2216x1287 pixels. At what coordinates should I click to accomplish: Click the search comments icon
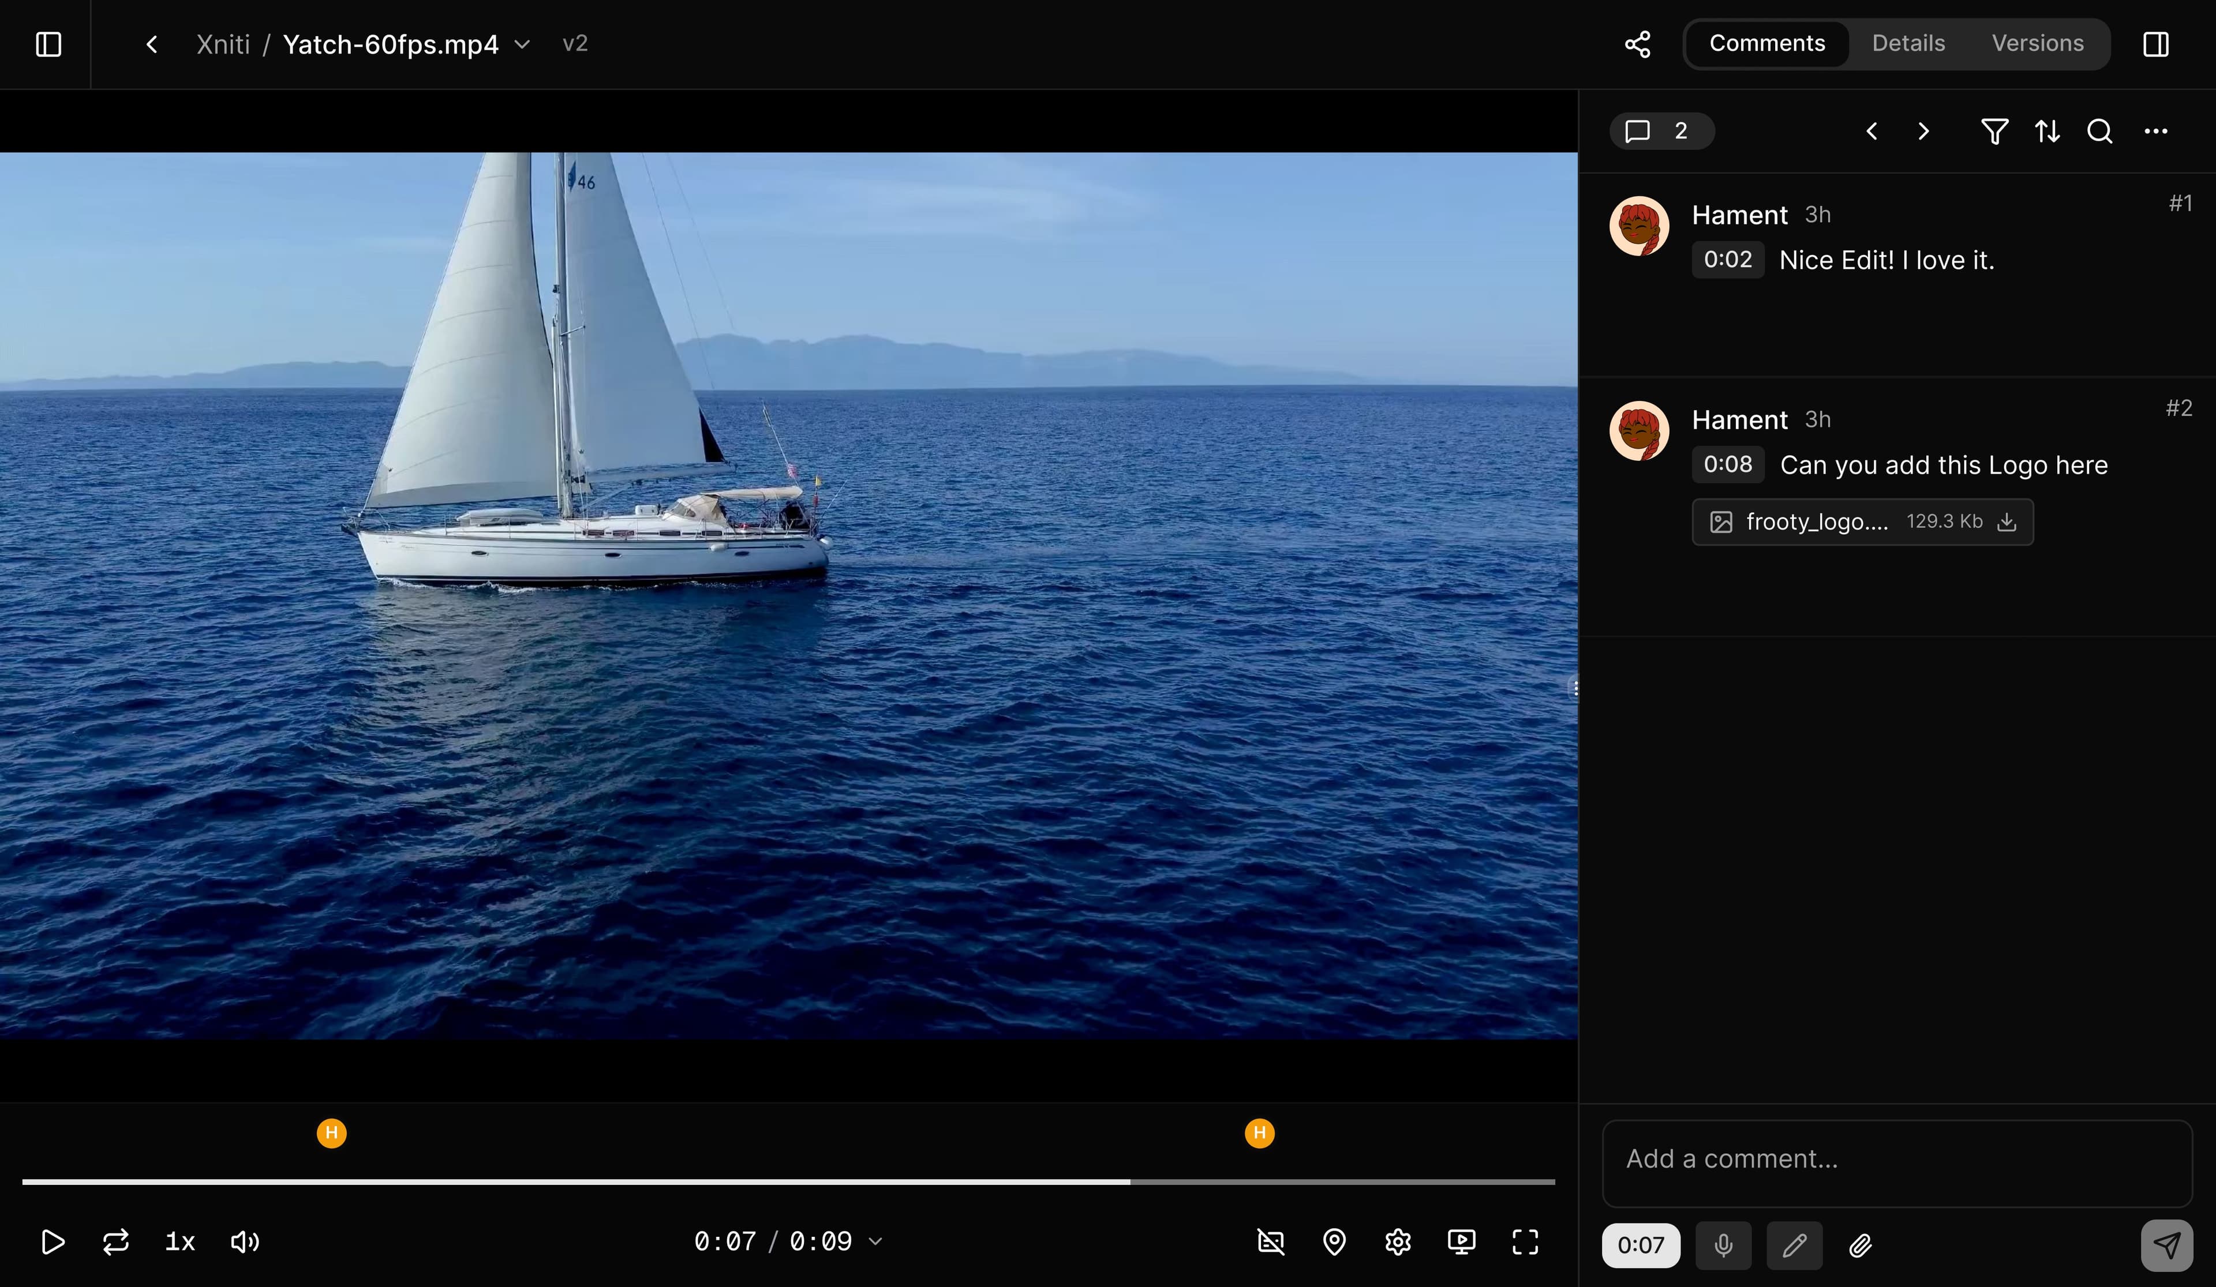tap(2099, 132)
